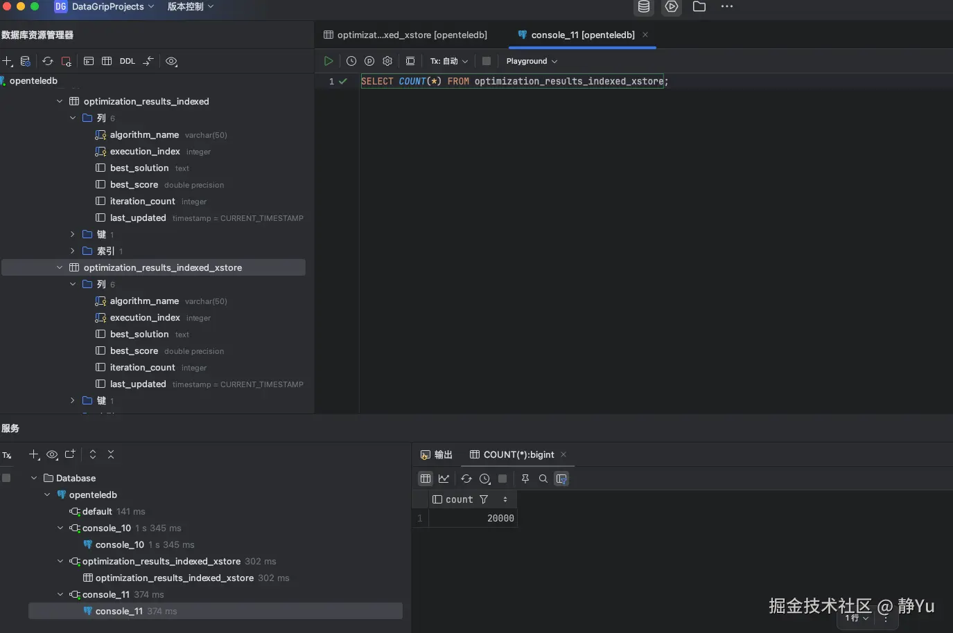953x633 pixels.
Task: Select the 输出 output tab
Action: click(437, 454)
